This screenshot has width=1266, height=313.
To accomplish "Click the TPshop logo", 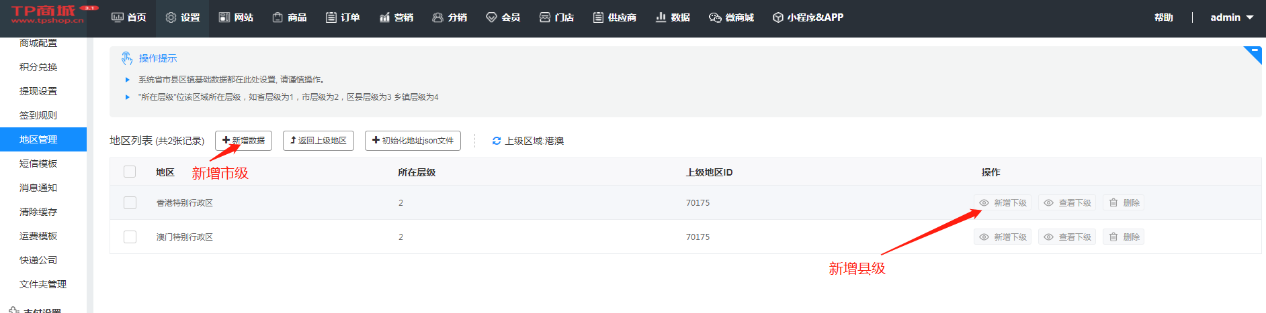I will 48,15.
